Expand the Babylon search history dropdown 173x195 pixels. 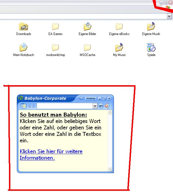point(95,106)
